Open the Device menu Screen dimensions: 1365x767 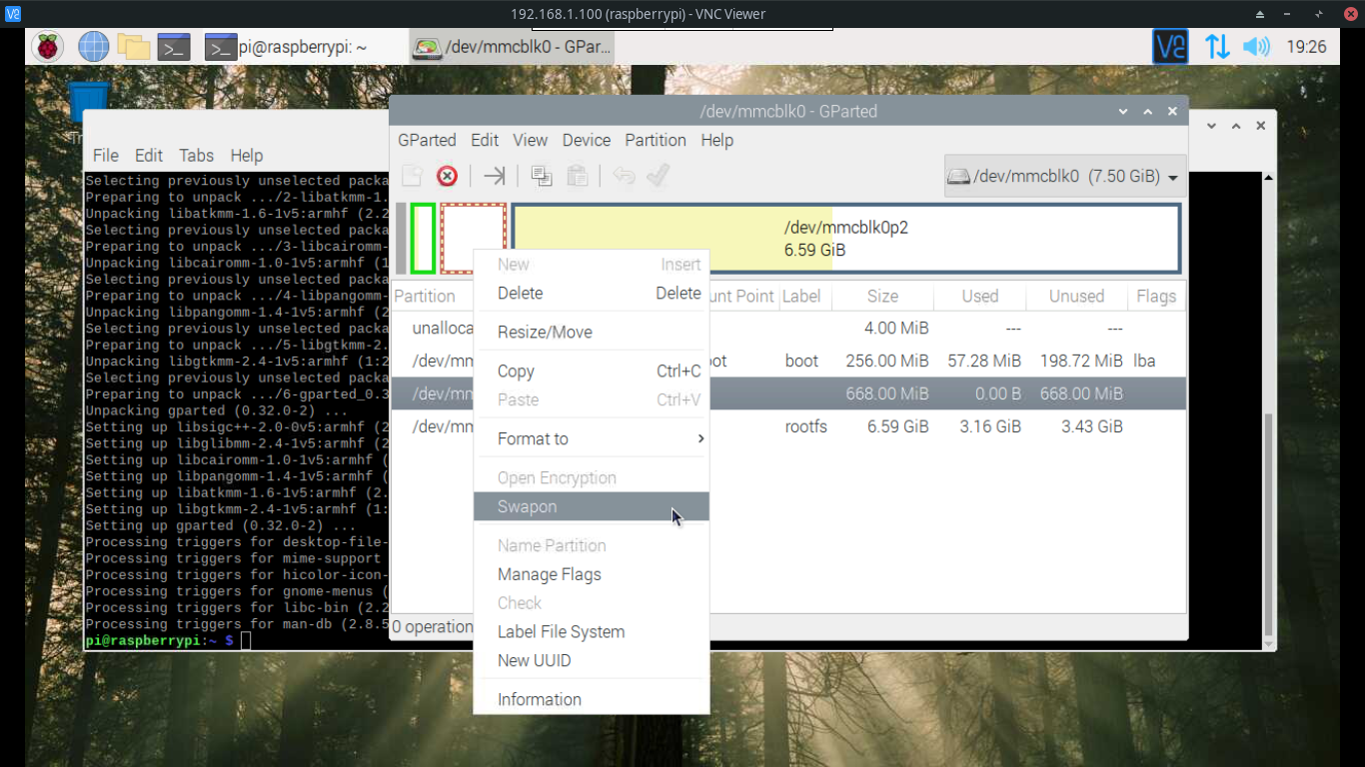587,140
